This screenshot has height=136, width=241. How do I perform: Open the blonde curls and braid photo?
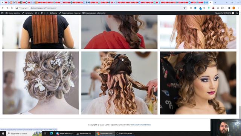click(198, 32)
